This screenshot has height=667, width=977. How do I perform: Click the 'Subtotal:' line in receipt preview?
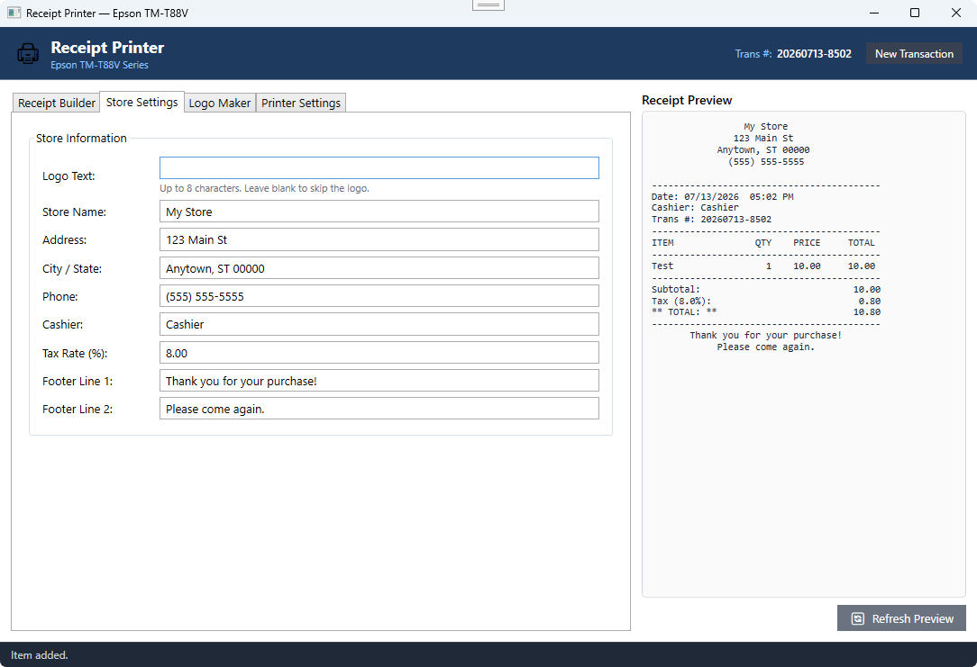point(766,289)
